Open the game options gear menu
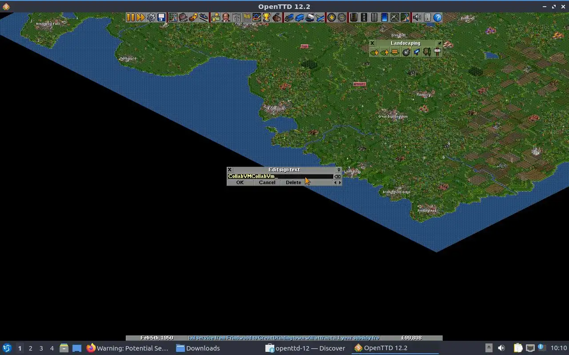 [x=151, y=17]
